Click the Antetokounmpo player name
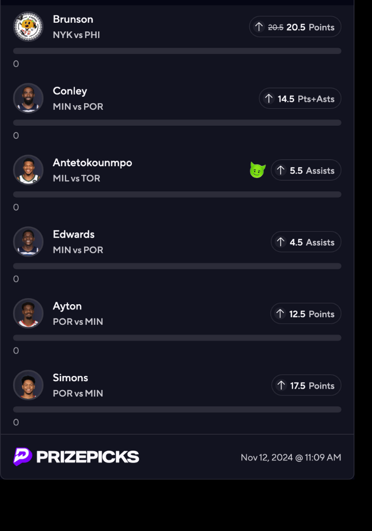372x531 pixels. click(x=92, y=163)
